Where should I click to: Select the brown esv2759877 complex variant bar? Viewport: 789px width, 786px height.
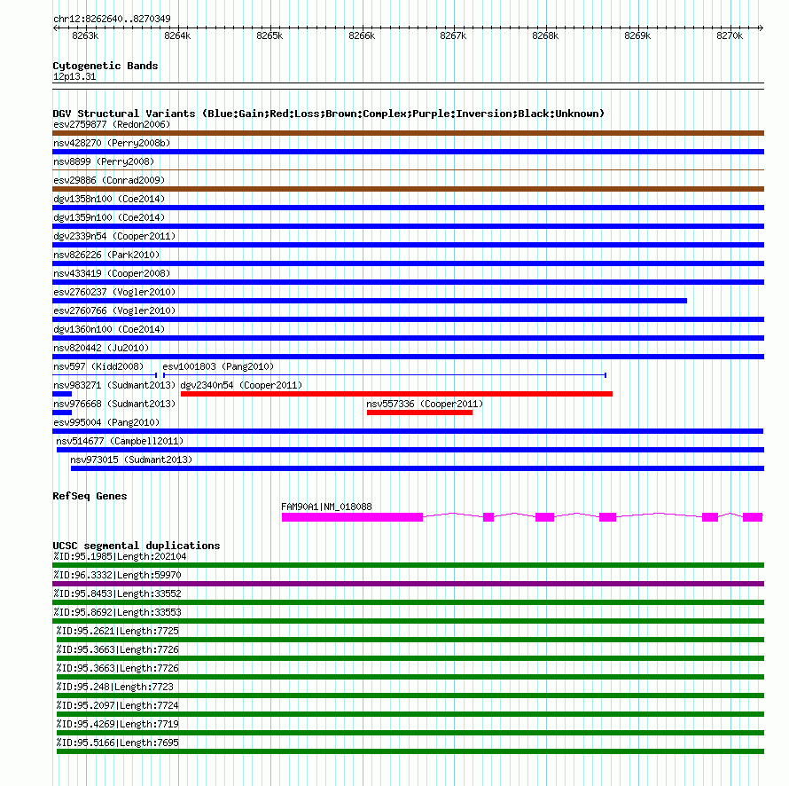coord(408,133)
